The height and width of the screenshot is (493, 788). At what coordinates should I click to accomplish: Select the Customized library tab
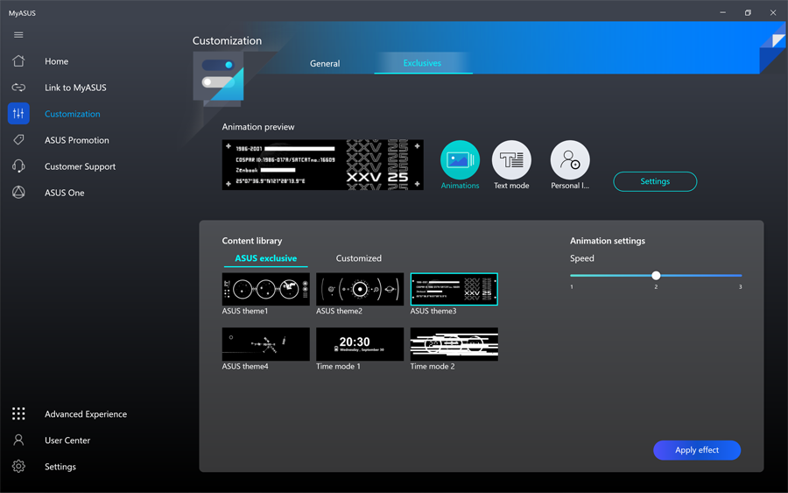(x=358, y=258)
